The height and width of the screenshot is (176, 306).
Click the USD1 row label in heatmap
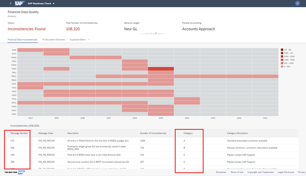point(14,84)
